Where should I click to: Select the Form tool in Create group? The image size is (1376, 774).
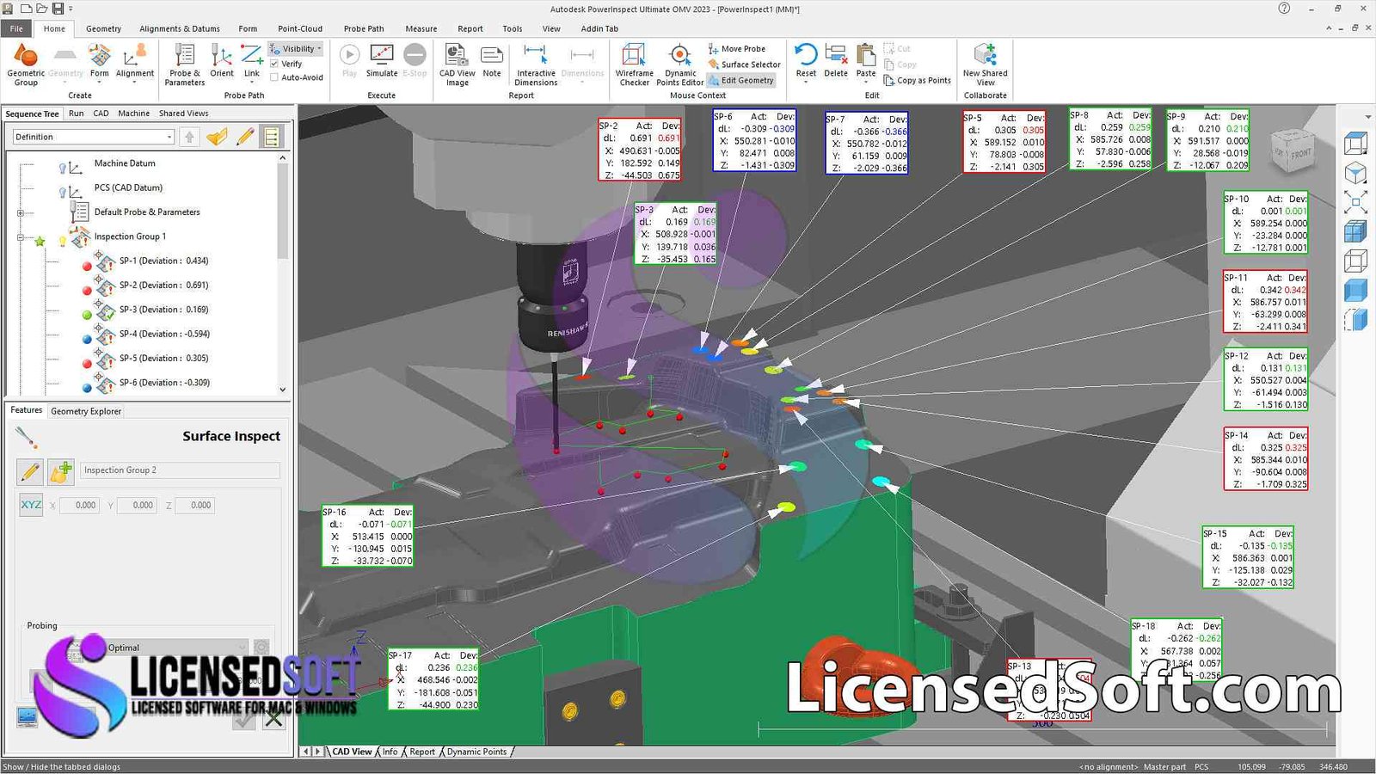coord(100,62)
